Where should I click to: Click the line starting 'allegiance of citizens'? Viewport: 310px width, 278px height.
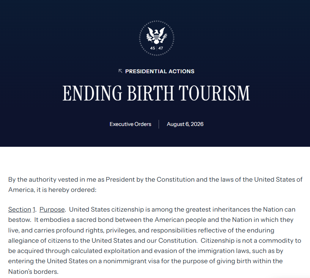coord(154,240)
